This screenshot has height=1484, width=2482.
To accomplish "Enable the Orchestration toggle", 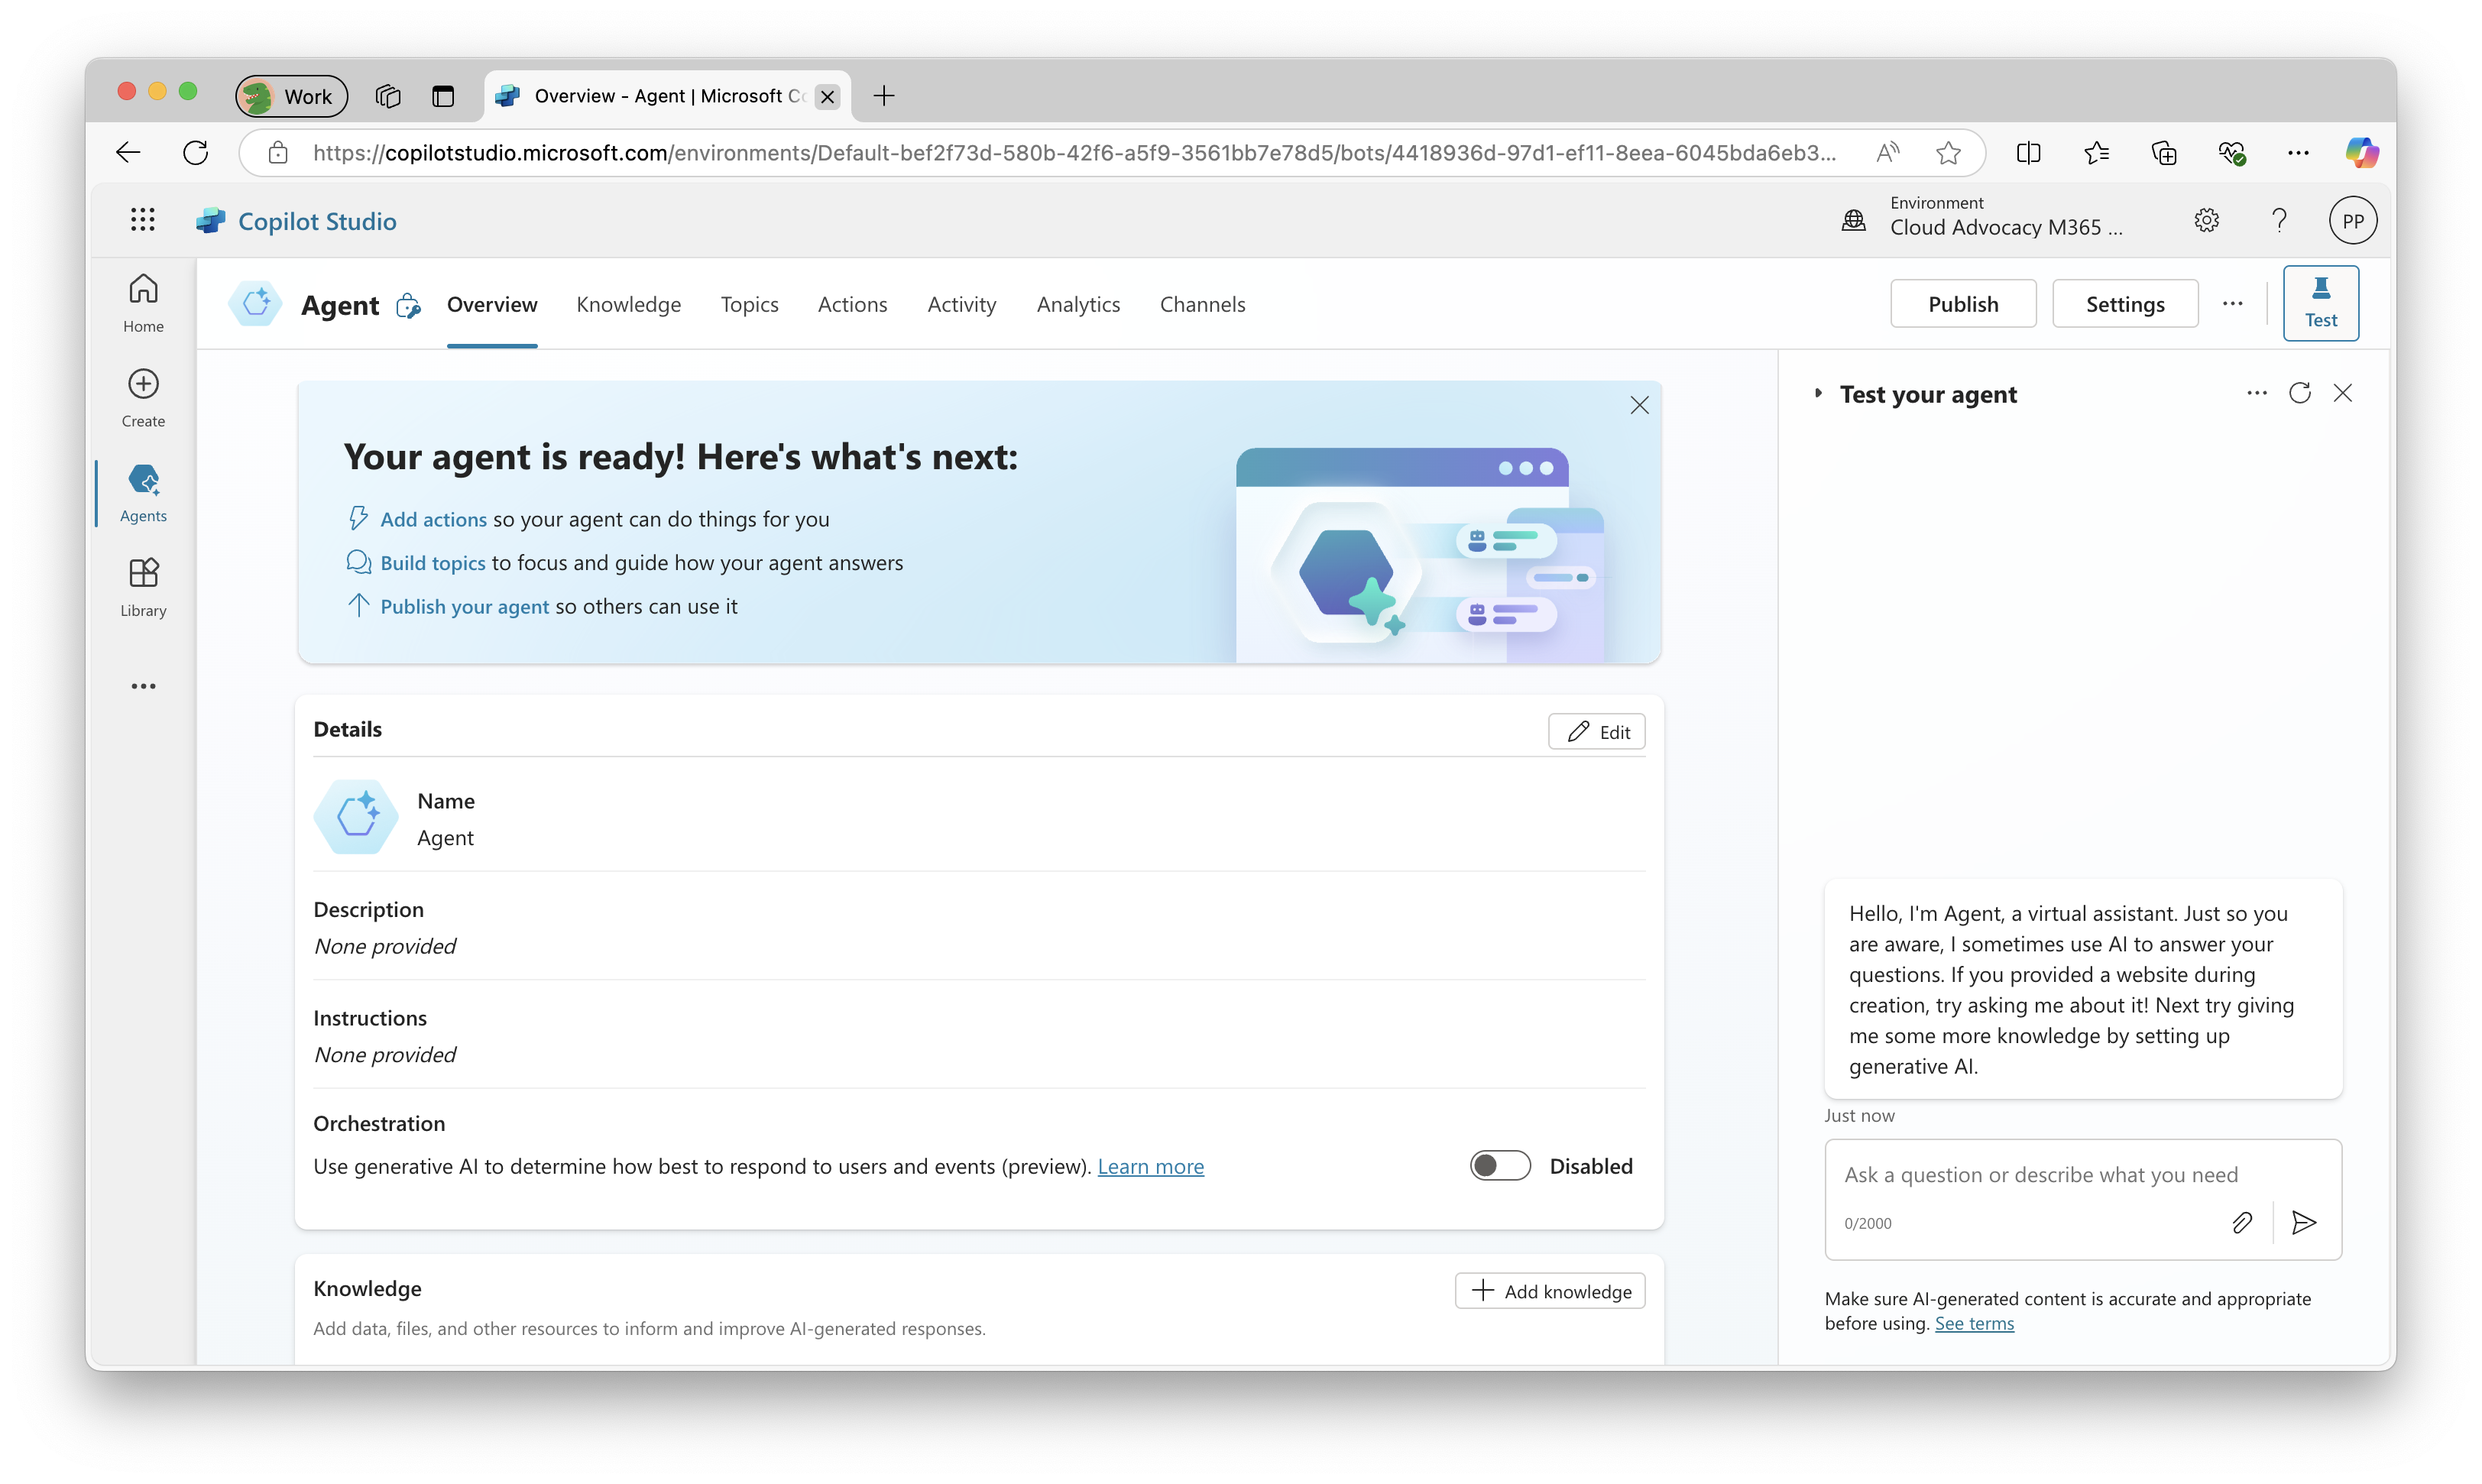I will pyautogui.click(x=1499, y=1166).
